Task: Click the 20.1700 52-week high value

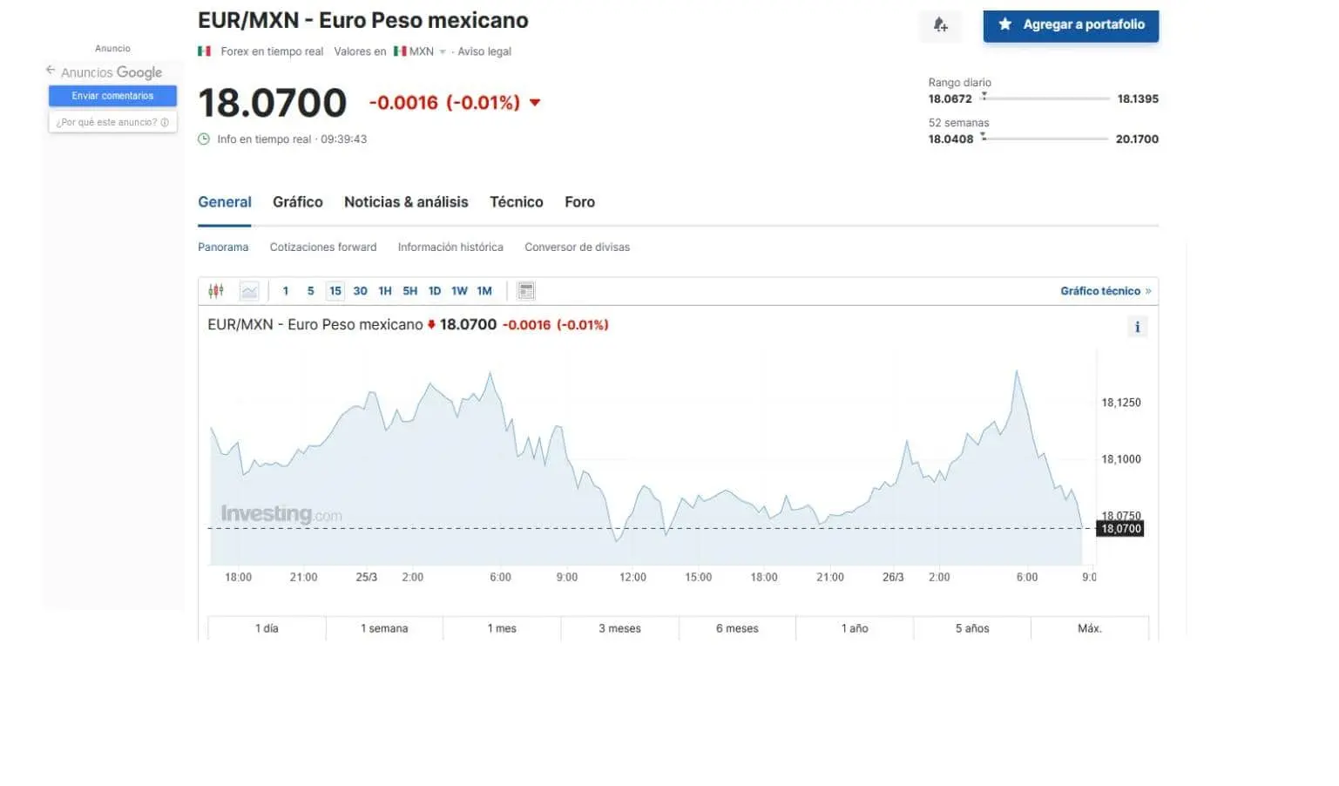Action: 1137,139
